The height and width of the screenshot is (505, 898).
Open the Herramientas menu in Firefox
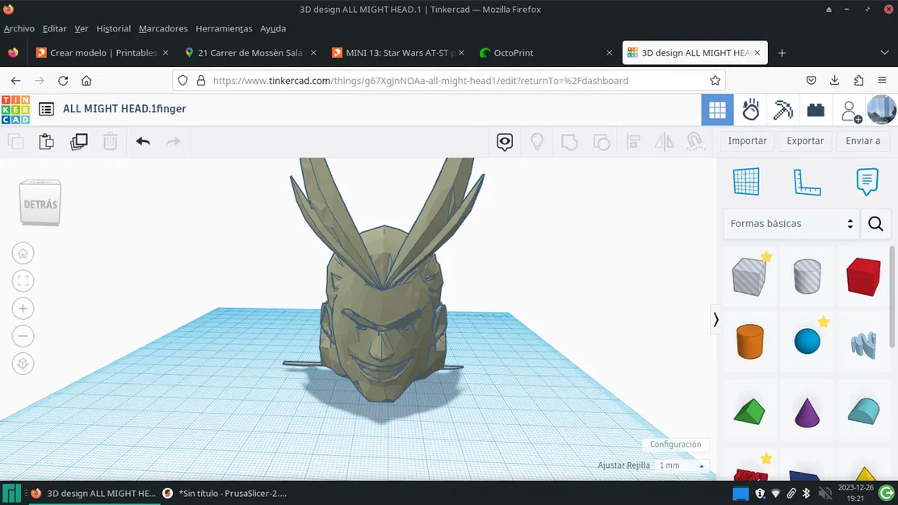click(224, 28)
